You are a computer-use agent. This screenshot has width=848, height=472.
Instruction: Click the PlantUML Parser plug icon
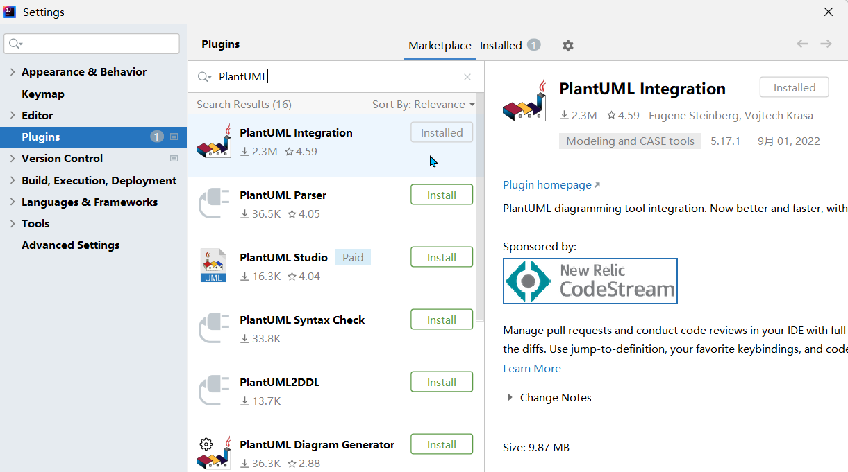point(213,204)
